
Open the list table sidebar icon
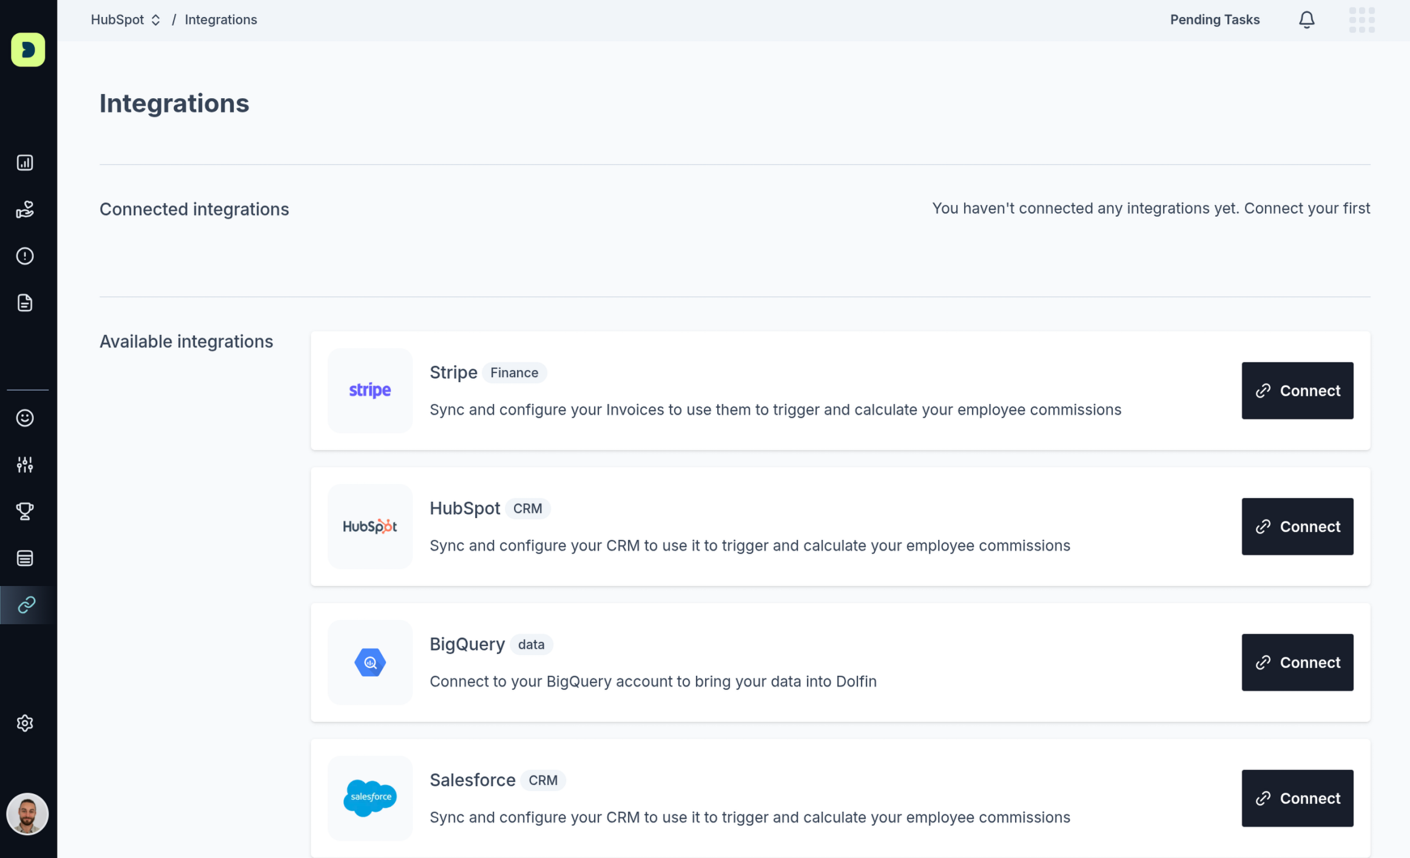pos(25,558)
